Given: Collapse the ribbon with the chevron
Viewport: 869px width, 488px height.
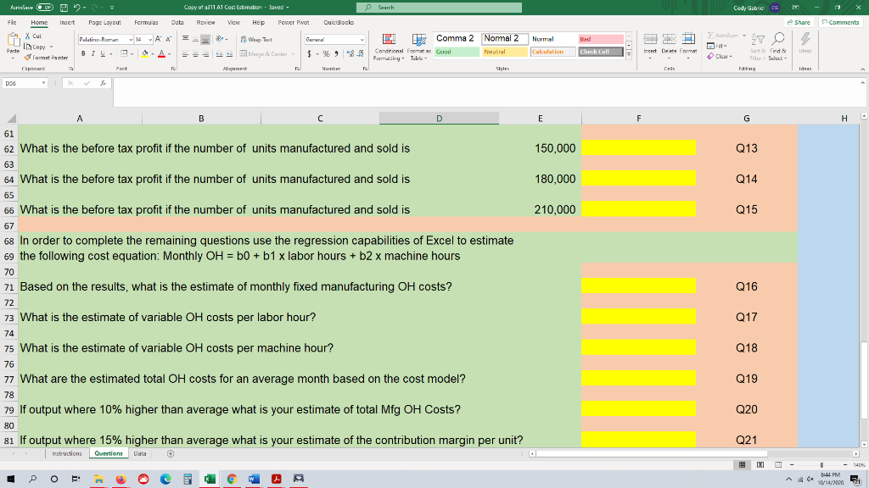Looking at the screenshot, I should [862, 69].
